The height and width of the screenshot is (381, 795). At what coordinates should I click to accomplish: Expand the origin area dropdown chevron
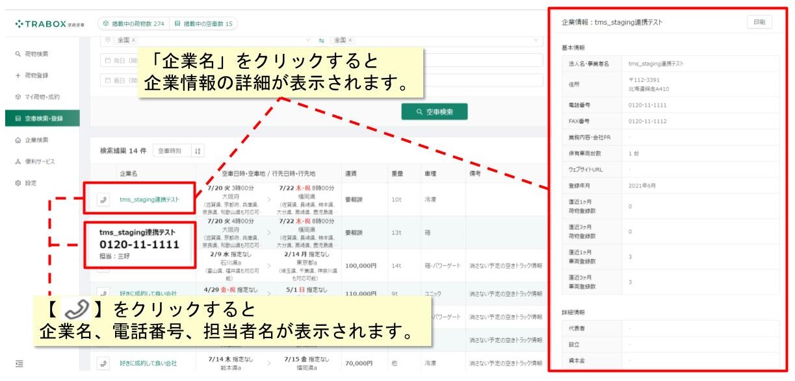click(308, 40)
